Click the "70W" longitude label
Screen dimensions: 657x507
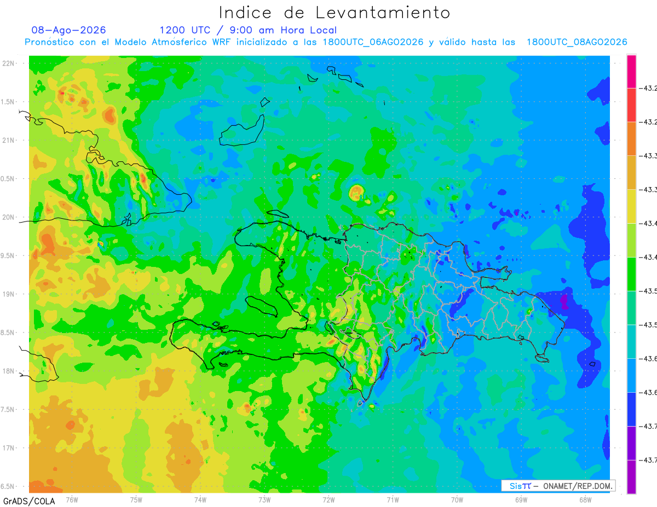pyautogui.click(x=457, y=499)
